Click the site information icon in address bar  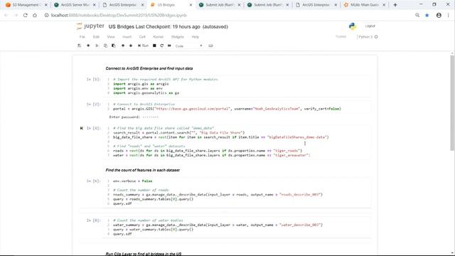point(46,15)
